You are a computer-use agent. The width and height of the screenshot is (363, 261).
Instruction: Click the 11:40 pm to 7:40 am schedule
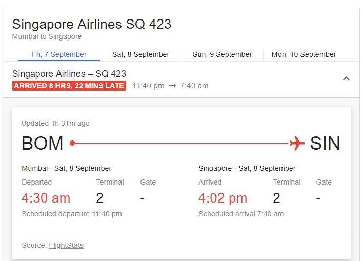170,86
